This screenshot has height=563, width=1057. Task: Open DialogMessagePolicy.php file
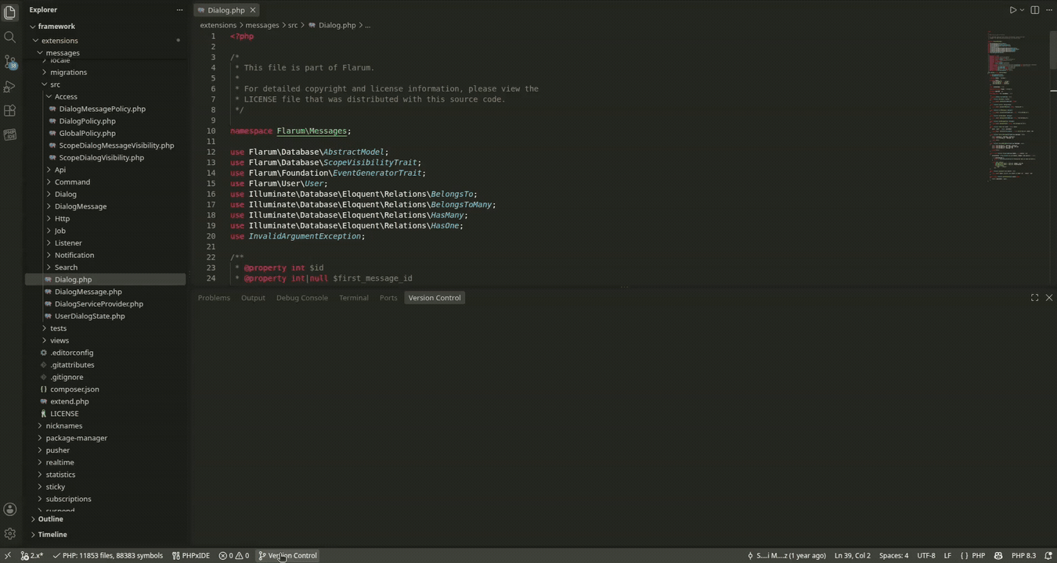105,109
